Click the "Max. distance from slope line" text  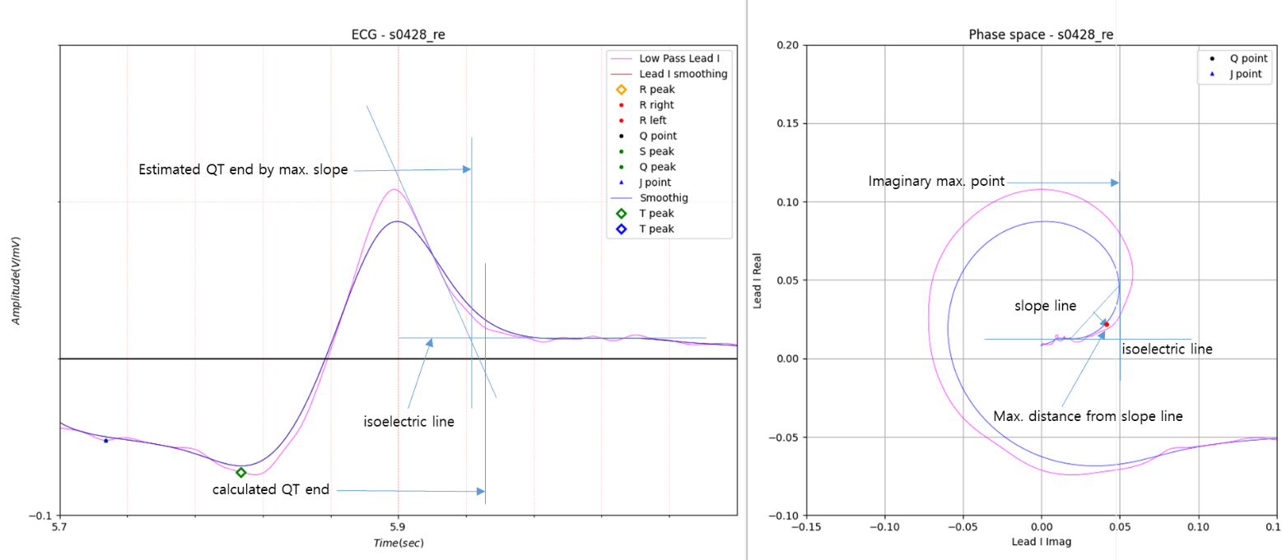click(x=1088, y=417)
